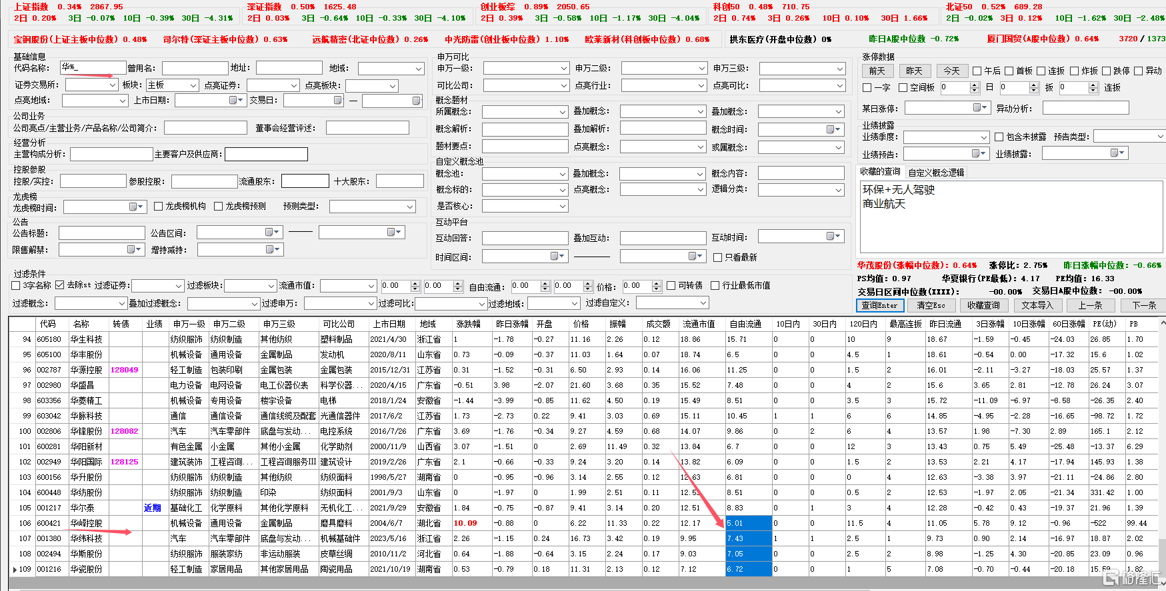Click the stepper arrows before 板 label
The image size is (1166, 591).
pyautogui.click(x=1034, y=88)
